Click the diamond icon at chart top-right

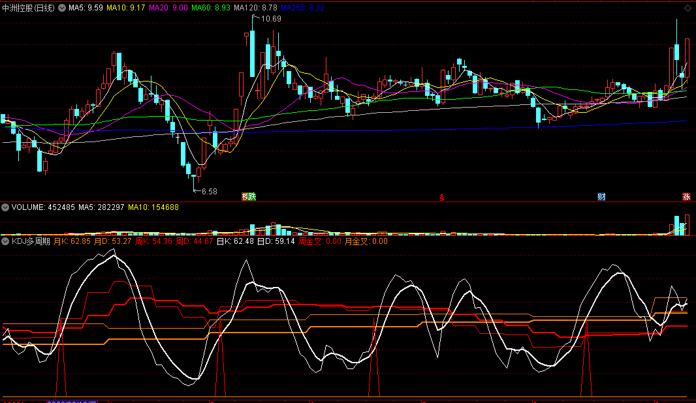click(688, 8)
